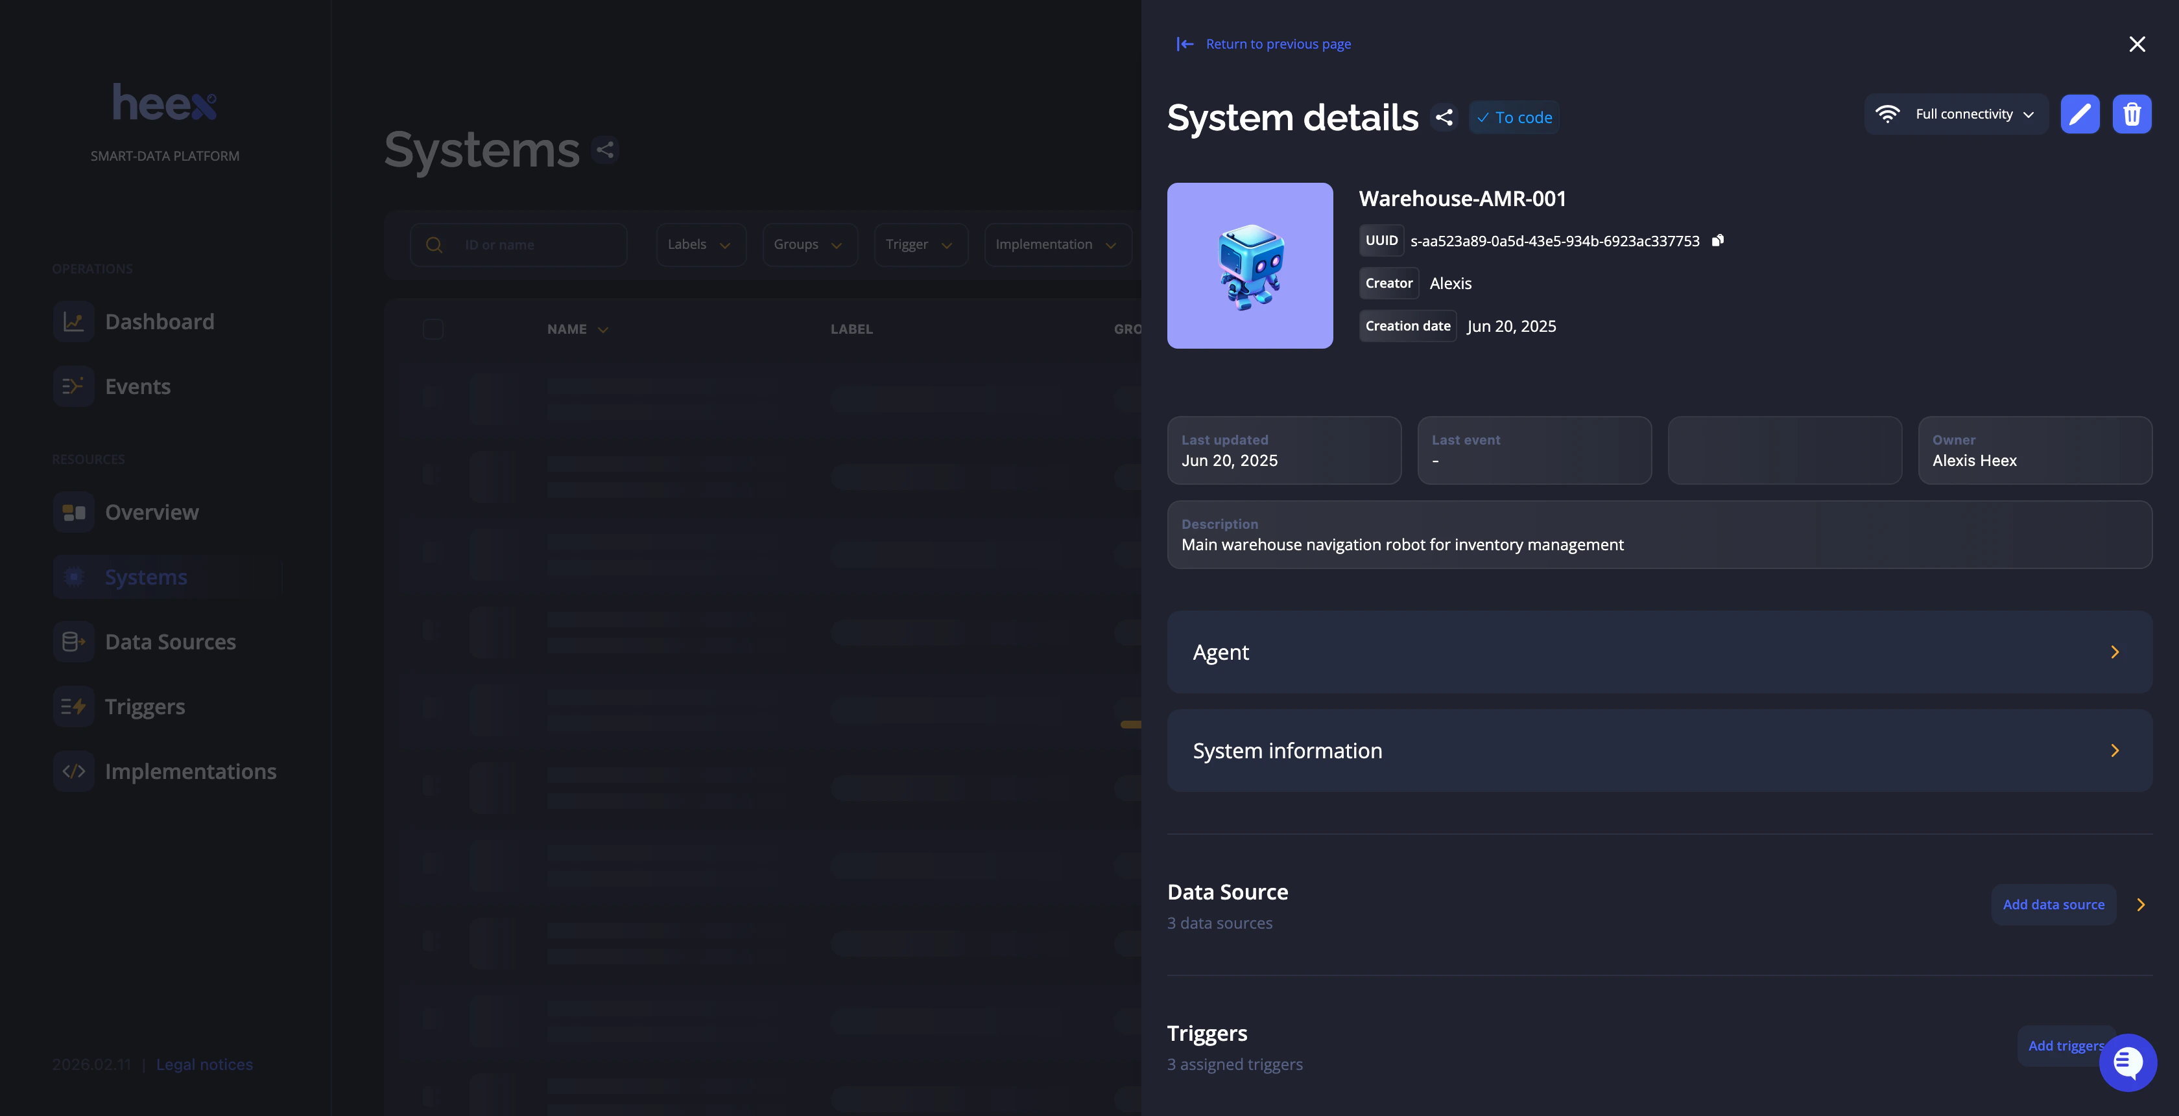
Task: Switch to the Systems section
Action: [x=145, y=575]
